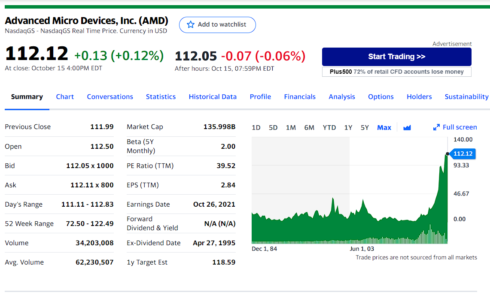Click the 52 Week Range value 72.50 - 122.49
Image resolution: width=490 pixels, height=295 pixels.
pos(90,224)
